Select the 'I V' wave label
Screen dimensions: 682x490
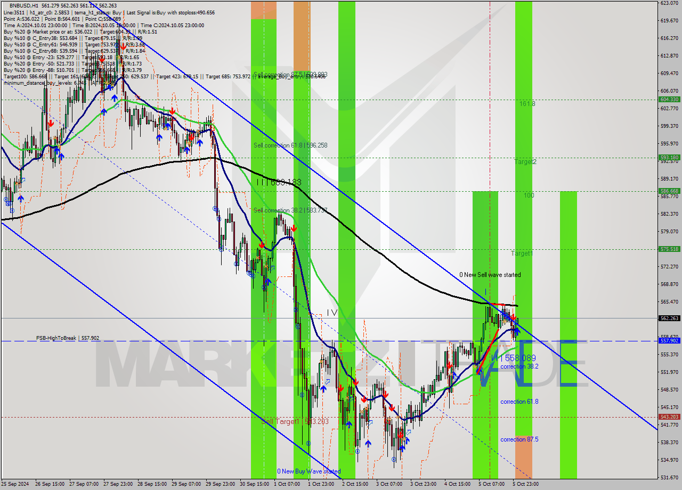[332, 313]
